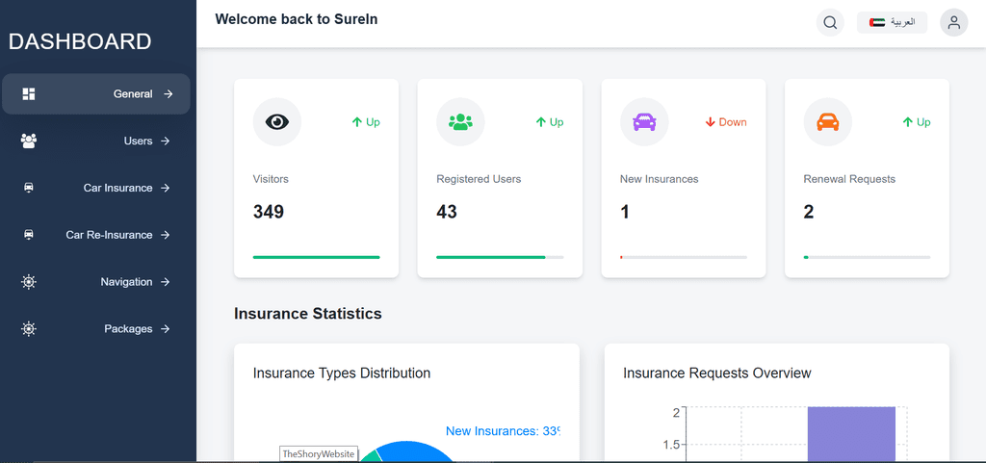Click the New Insurances progress bar
Viewport: 986px width, 463px height.
(684, 257)
